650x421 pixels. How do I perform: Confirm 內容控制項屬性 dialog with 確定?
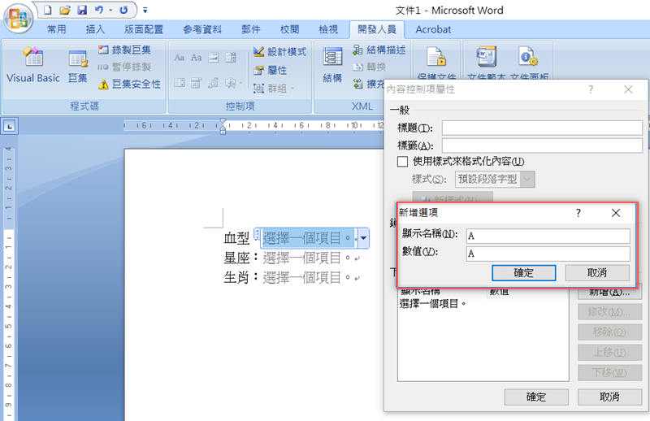(536, 397)
